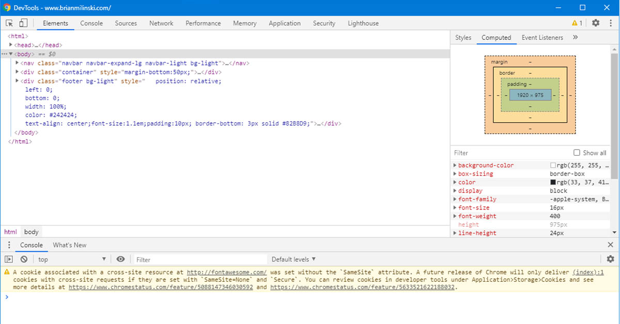Expand the background-color computed property
The image size is (620, 324).
[455, 166]
